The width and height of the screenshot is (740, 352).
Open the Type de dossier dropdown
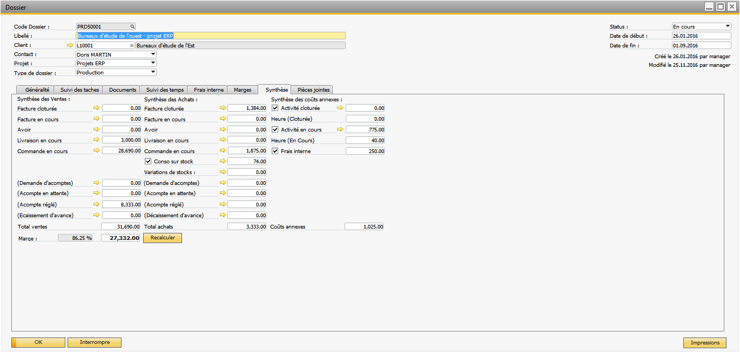pyautogui.click(x=153, y=72)
